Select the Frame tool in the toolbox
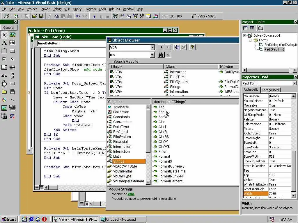The image size is (298, 223). point(4,51)
